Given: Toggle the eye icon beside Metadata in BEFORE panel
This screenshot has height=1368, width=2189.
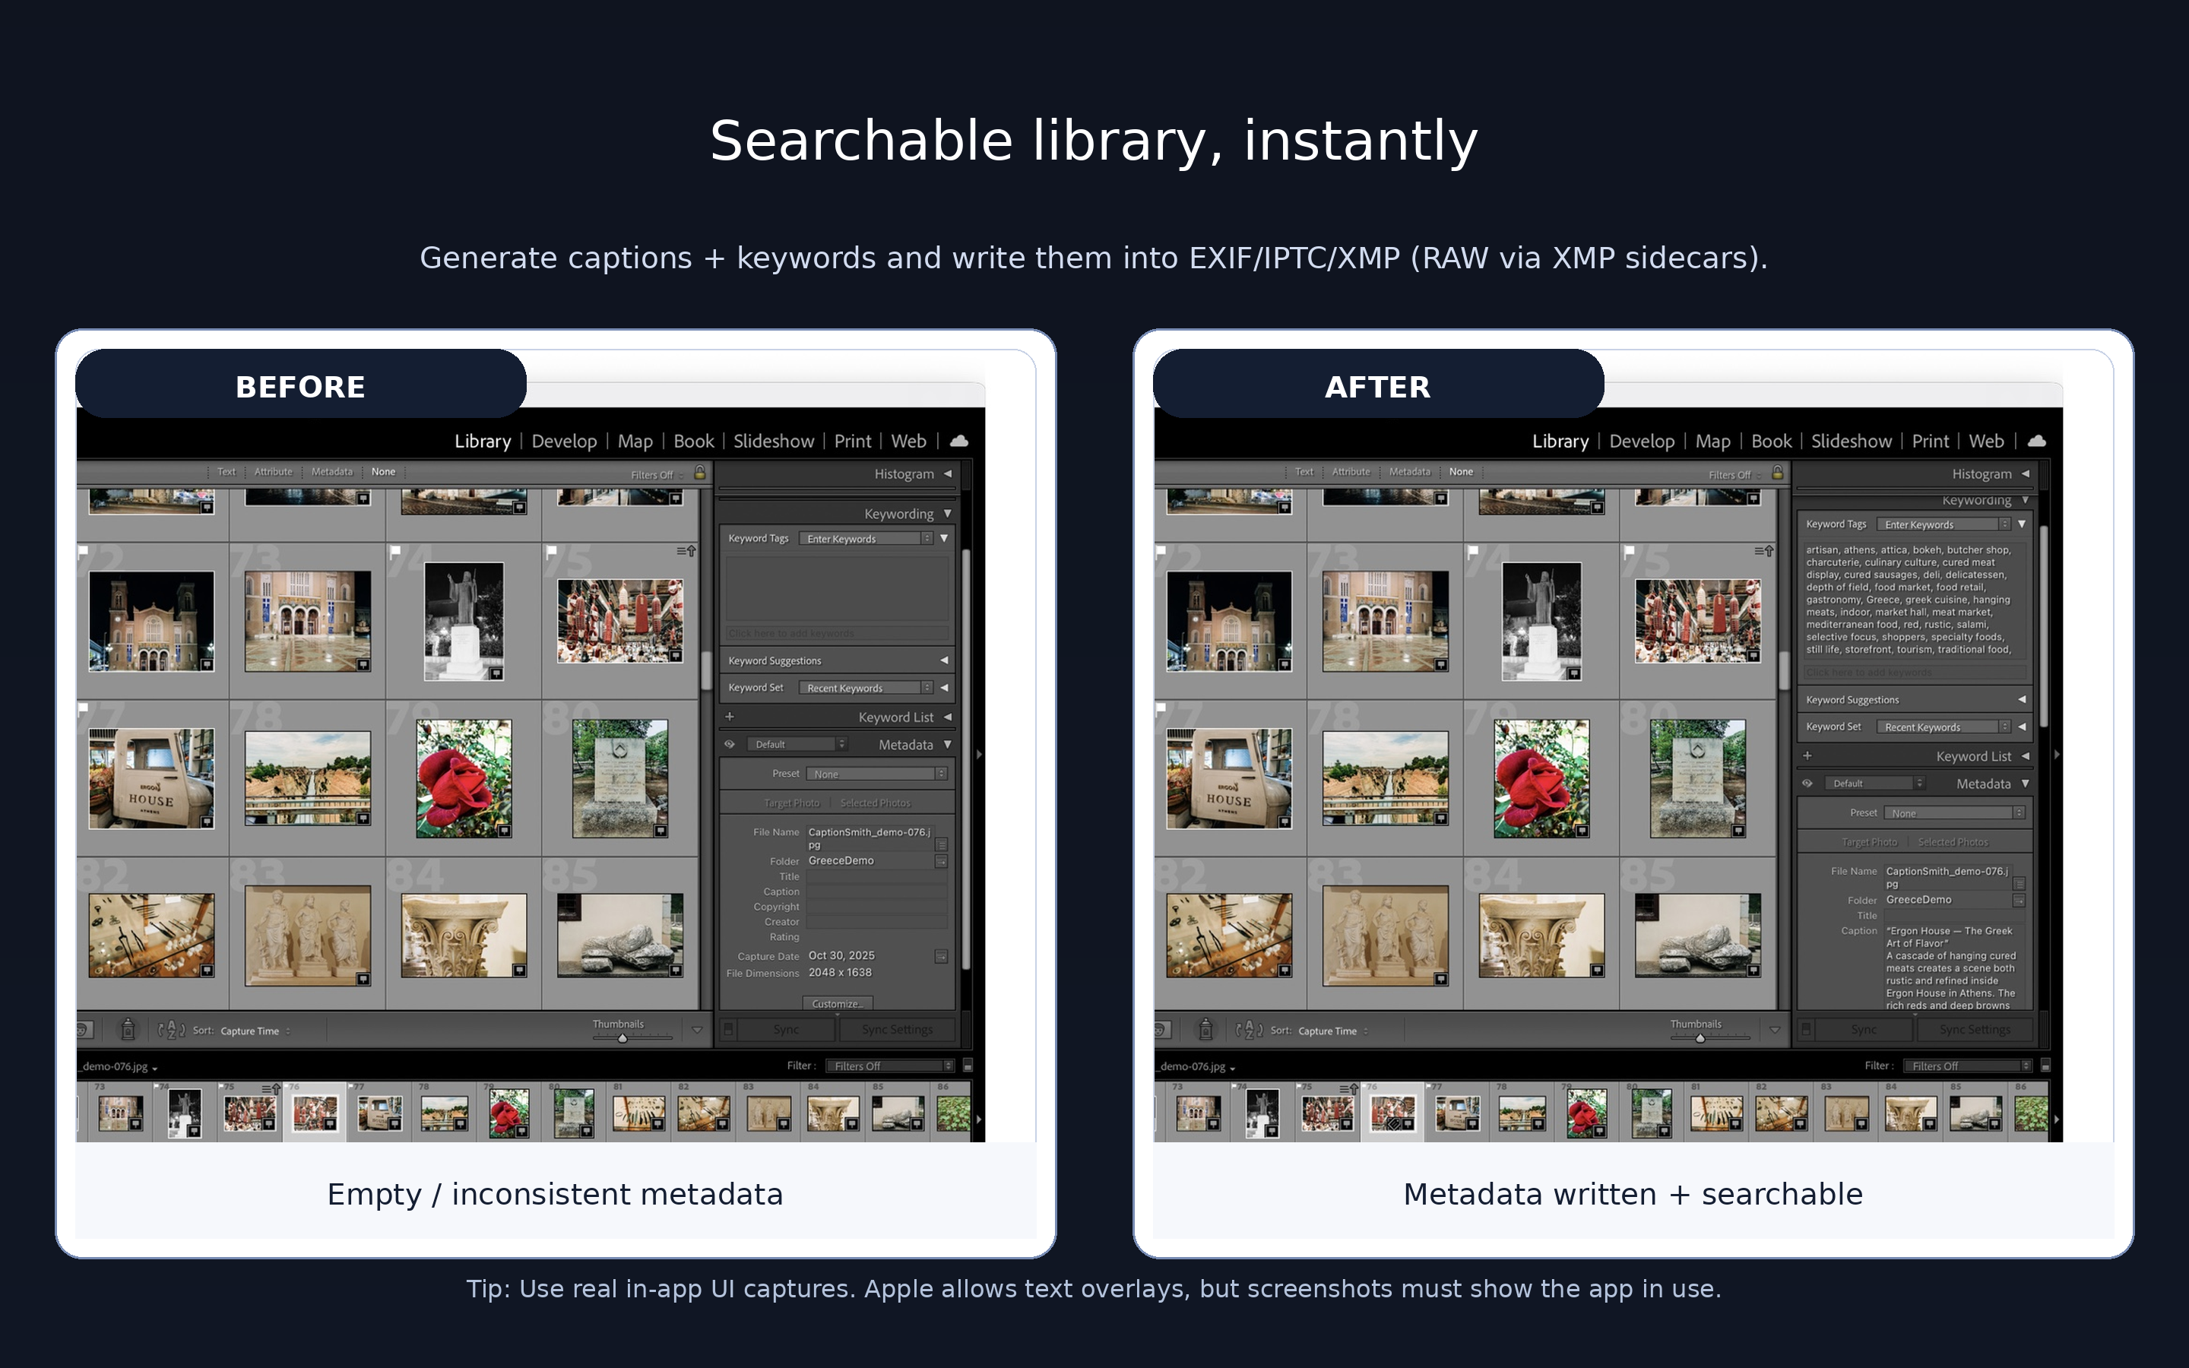Looking at the screenshot, I should pos(729,745).
